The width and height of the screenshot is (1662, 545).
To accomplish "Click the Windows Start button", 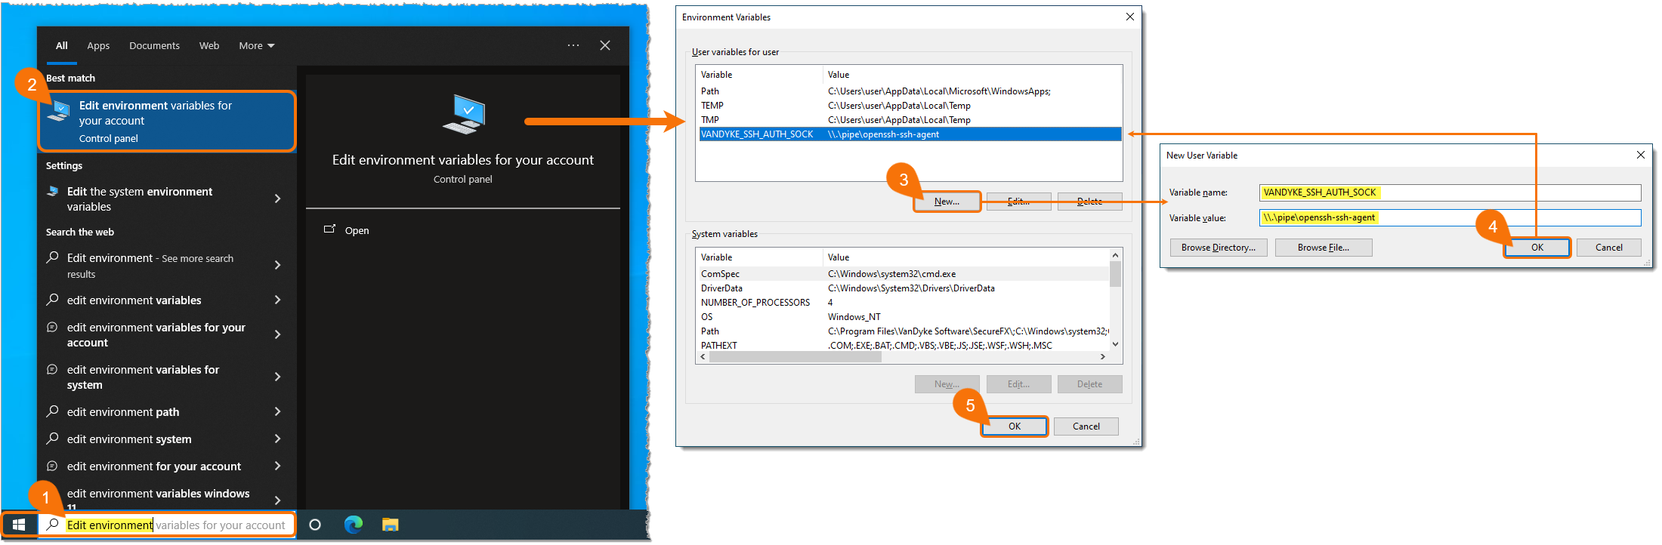I will coord(19,525).
